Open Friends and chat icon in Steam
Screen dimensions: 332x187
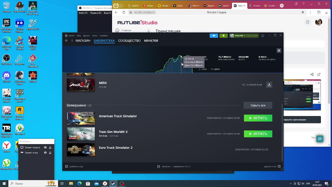coord(279,166)
